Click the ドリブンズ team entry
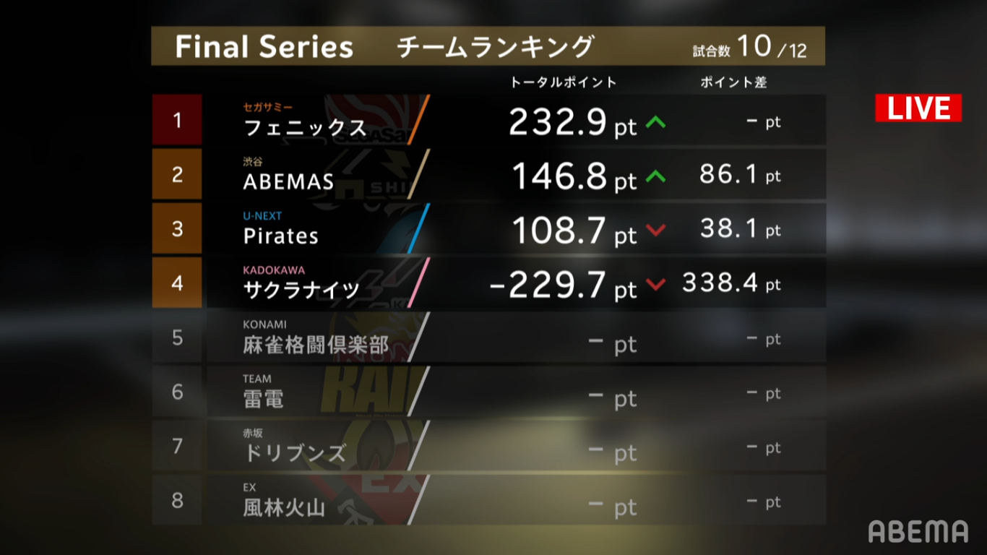 (x=295, y=453)
